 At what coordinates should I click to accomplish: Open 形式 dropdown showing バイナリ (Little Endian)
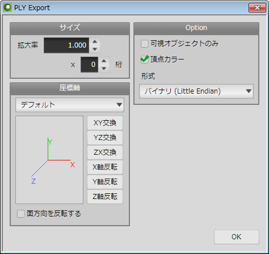coord(196,91)
